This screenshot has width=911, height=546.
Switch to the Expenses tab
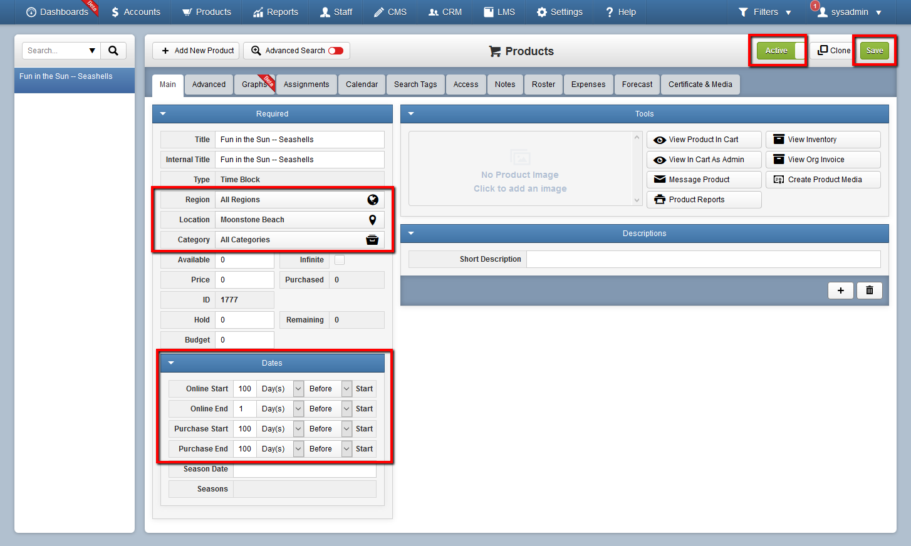pyautogui.click(x=588, y=85)
